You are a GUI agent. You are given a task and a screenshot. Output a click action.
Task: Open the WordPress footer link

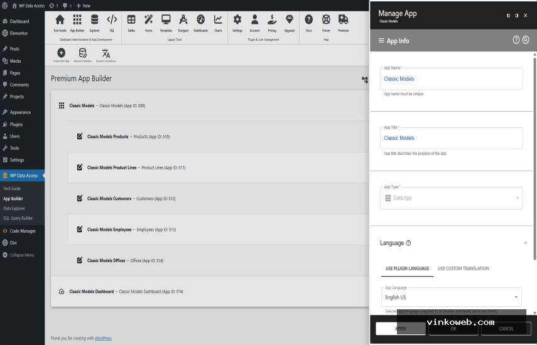click(103, 338)
